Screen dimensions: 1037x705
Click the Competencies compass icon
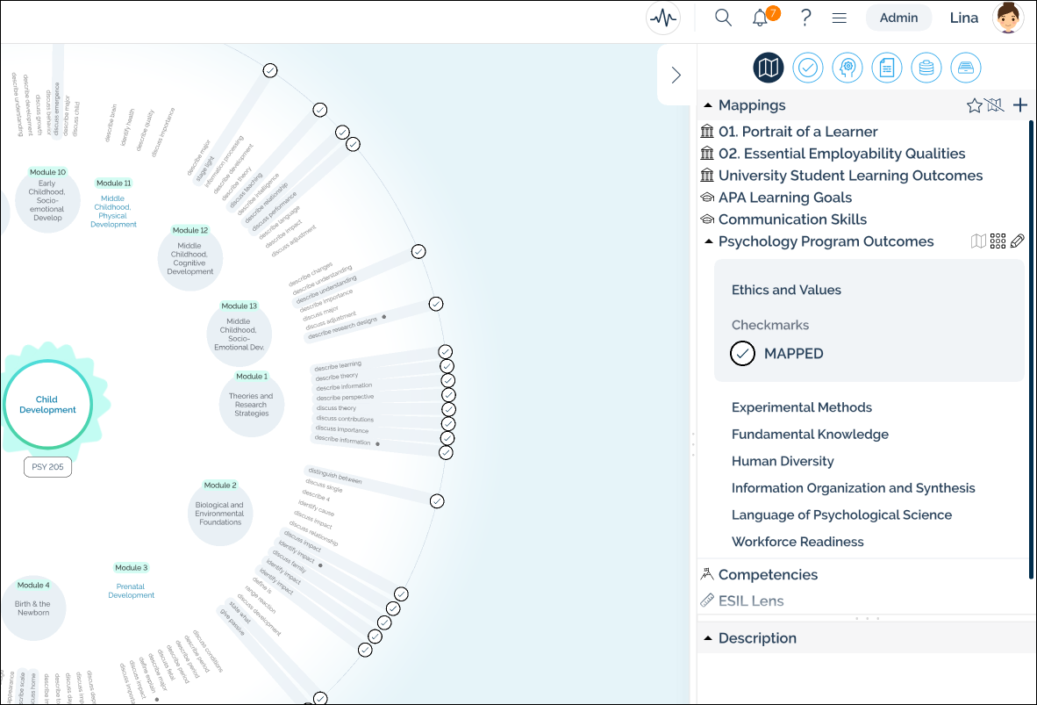pos(707,574)
